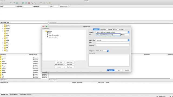Select the Queued files tab

click(x=5, y=94)
